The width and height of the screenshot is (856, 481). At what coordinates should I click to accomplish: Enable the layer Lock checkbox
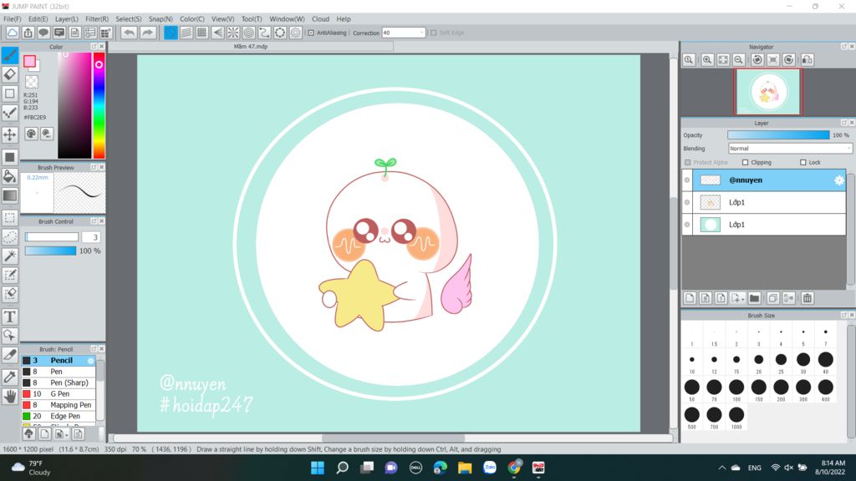tap(803, 163)
